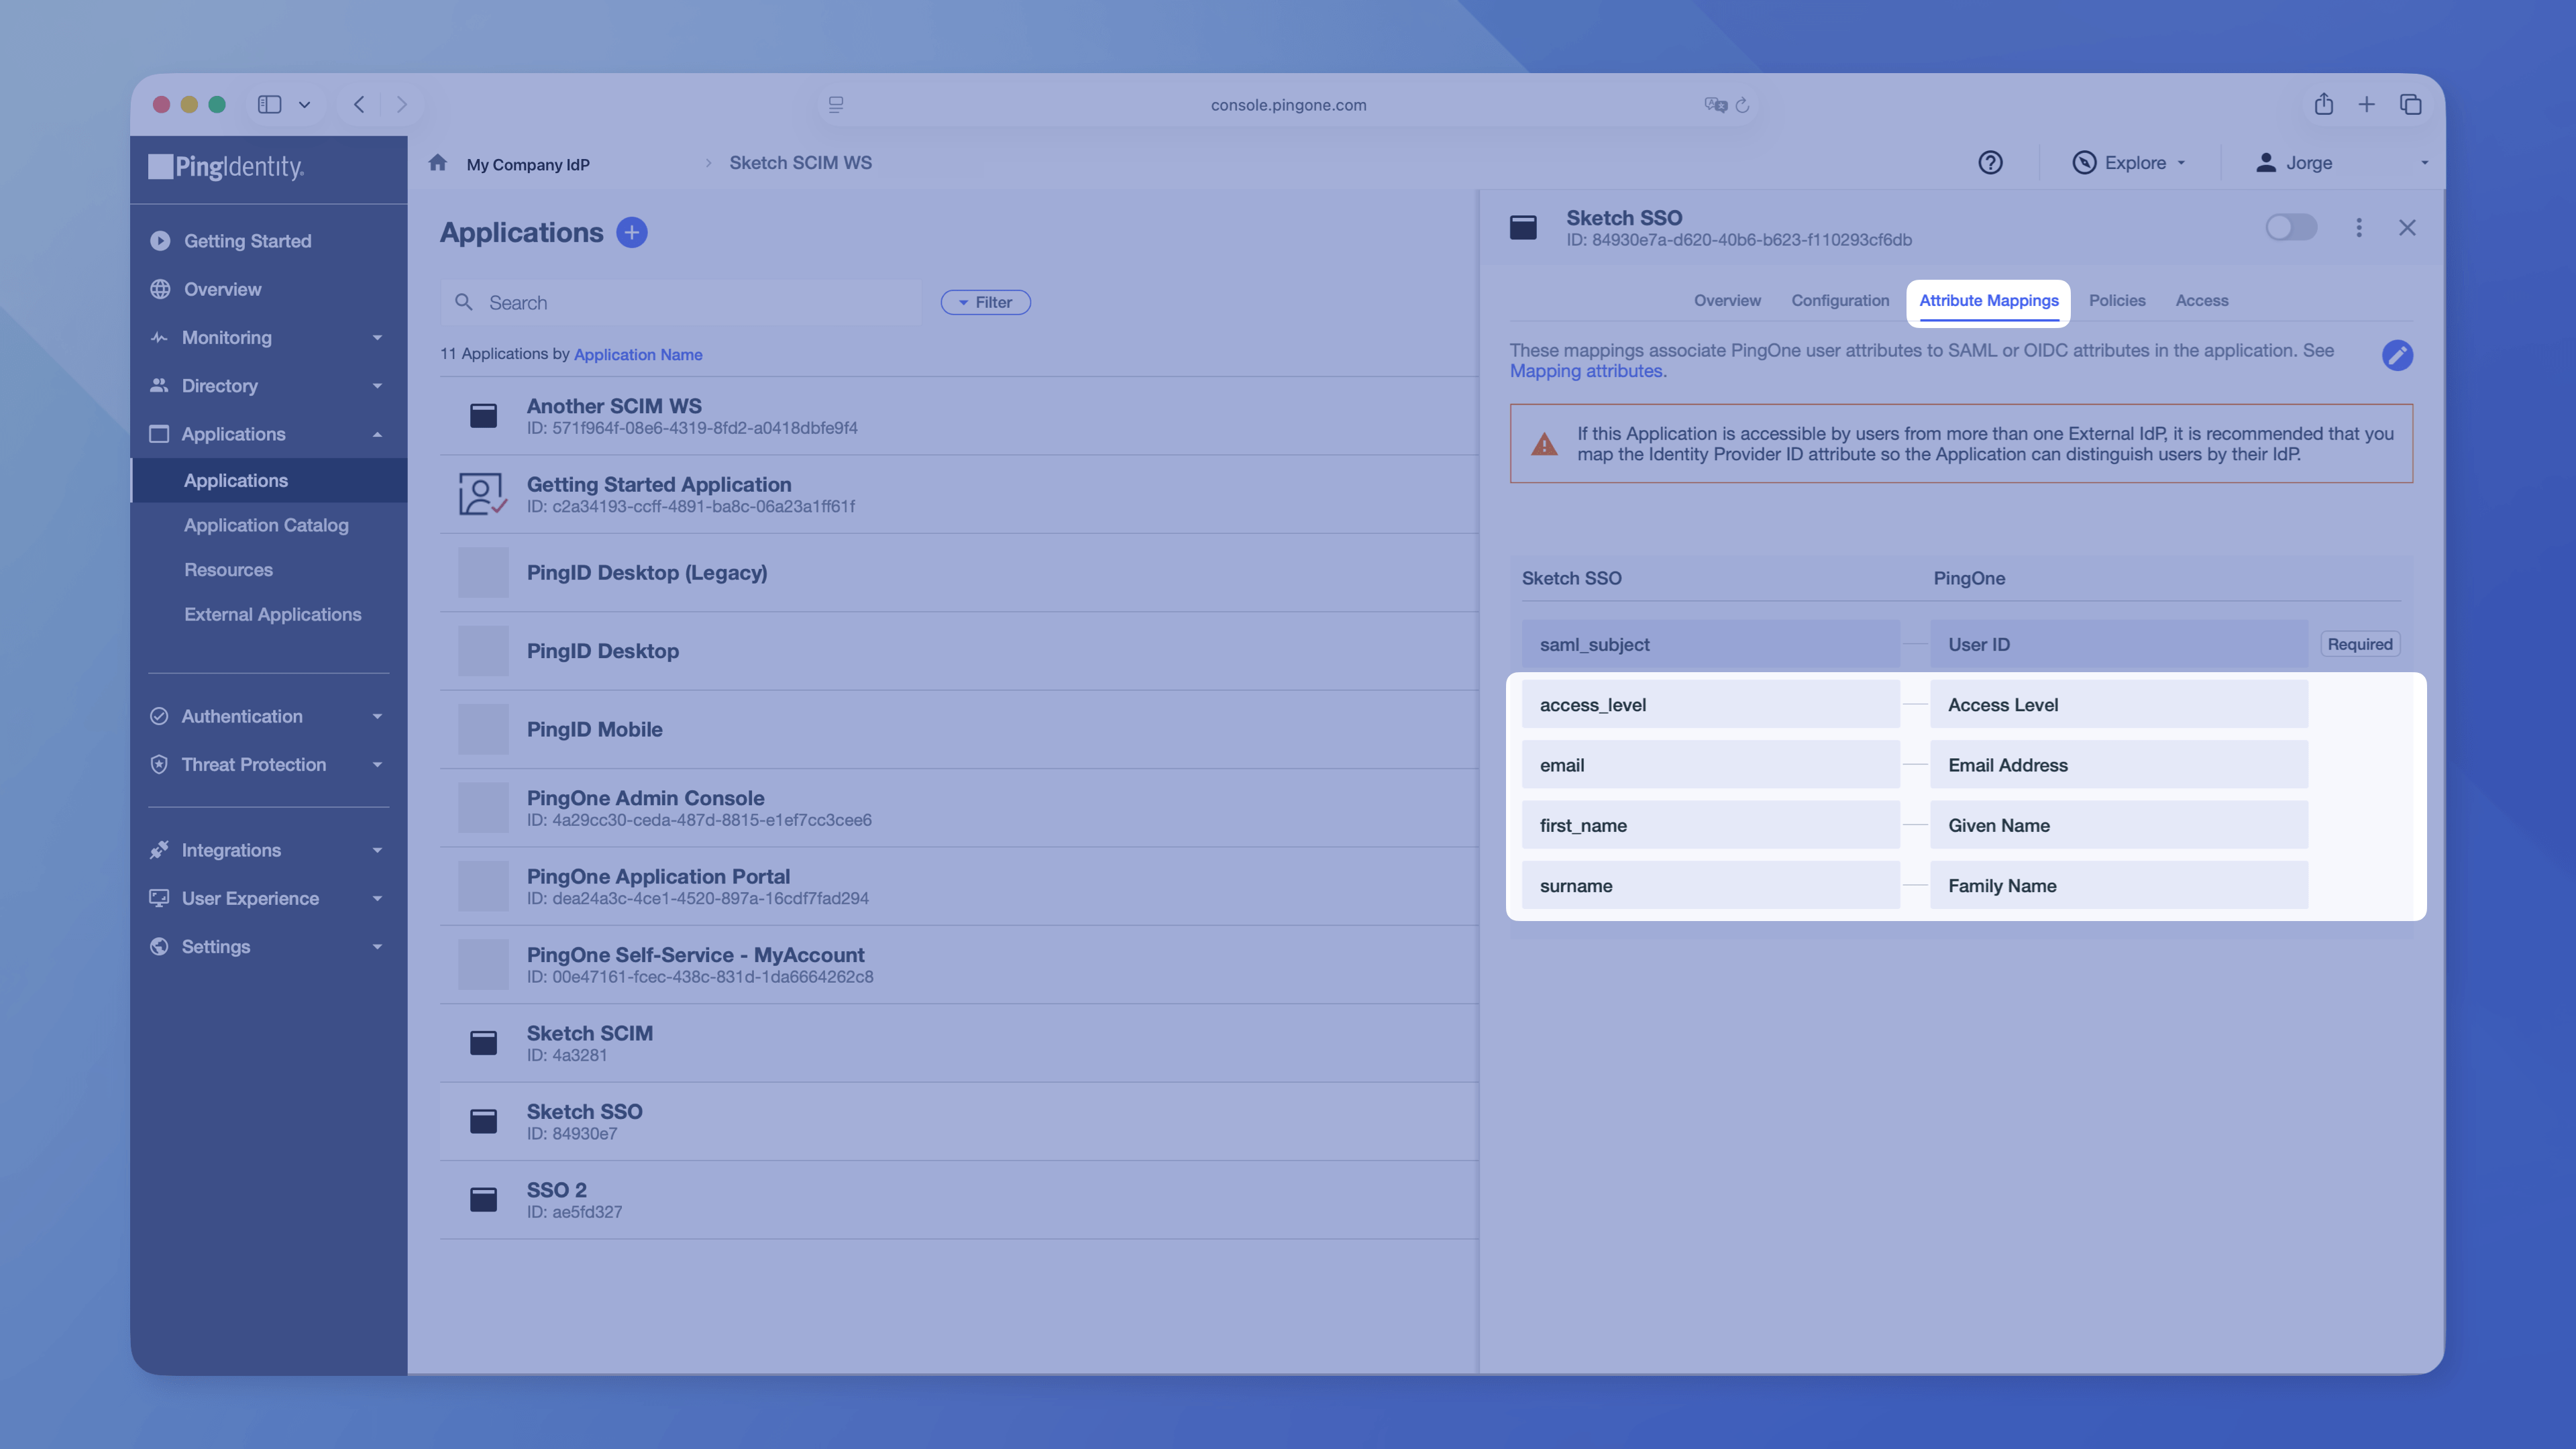
Task: Select the Given Name mapping field
Action: (2118, 825)
